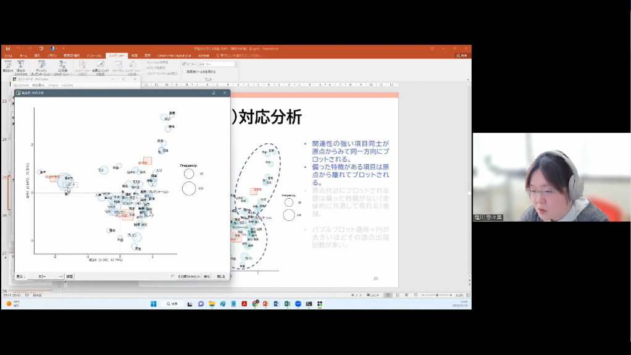Open Project (プロジェクト) menu in KH Coder window
Screen dimensions: 631x355
(20, 85)
